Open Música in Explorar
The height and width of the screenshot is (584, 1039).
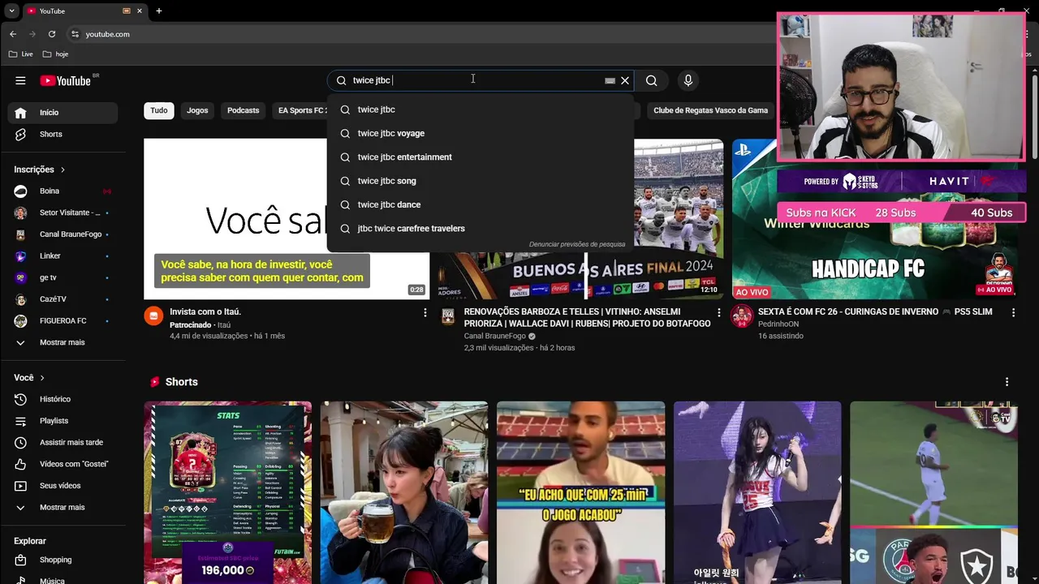[x=63, y=580]
